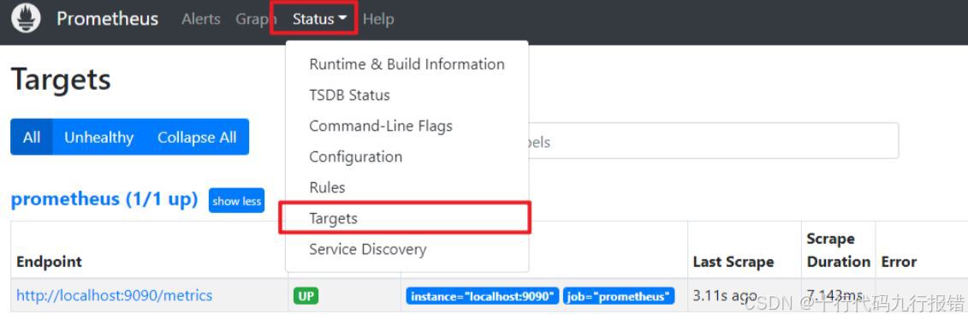Open the Prometheus home title link
Image resolution: width=968 pixels, height=320 pixels.
coord(108,19)
